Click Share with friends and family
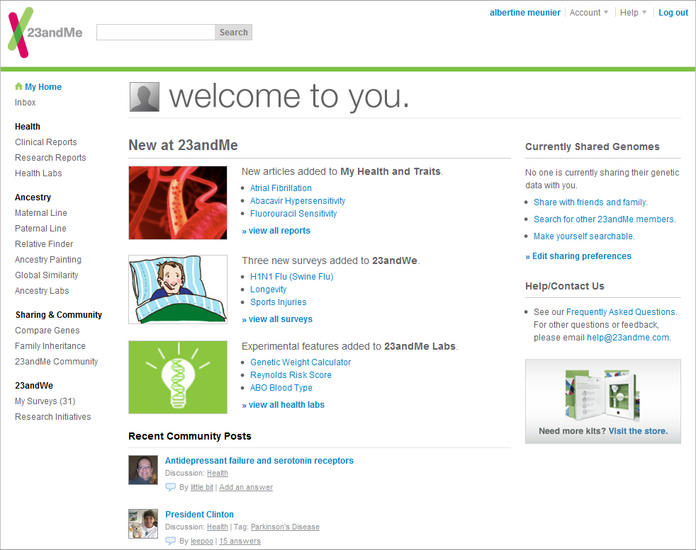Screen dimensions: 696x550 [590, 202]
